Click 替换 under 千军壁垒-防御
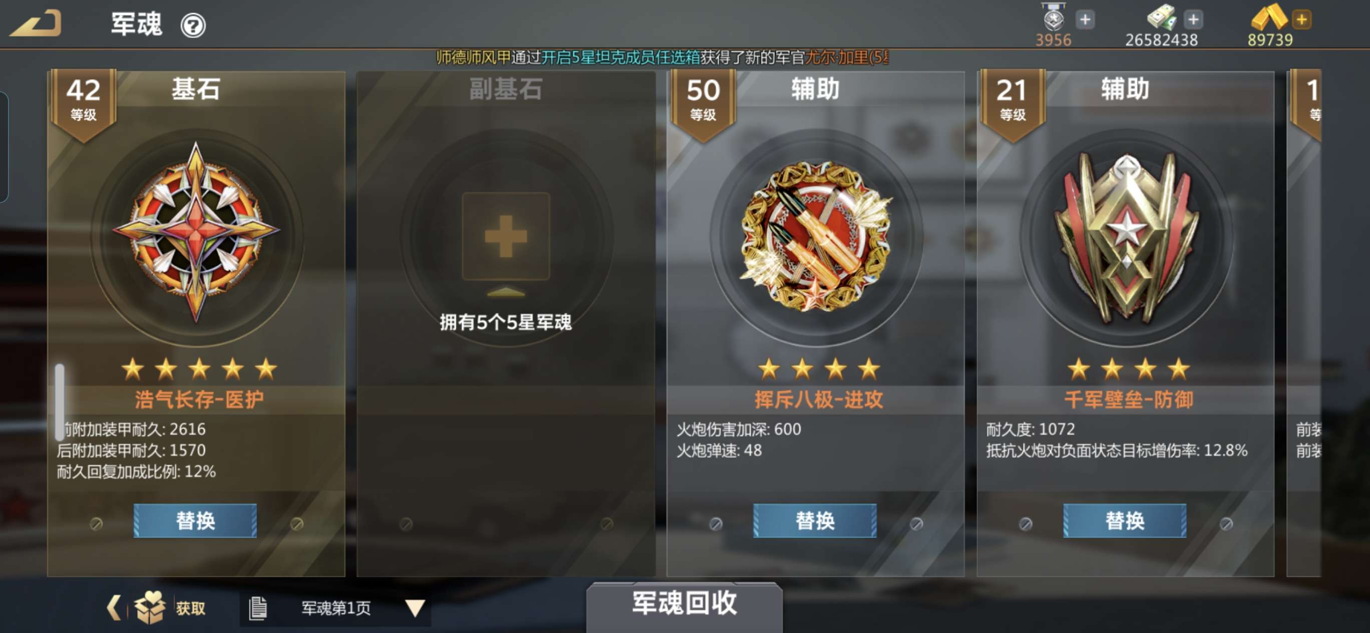Image resolution: width=1370 pixels, height=633 pixels. (x=1125, y=520)
